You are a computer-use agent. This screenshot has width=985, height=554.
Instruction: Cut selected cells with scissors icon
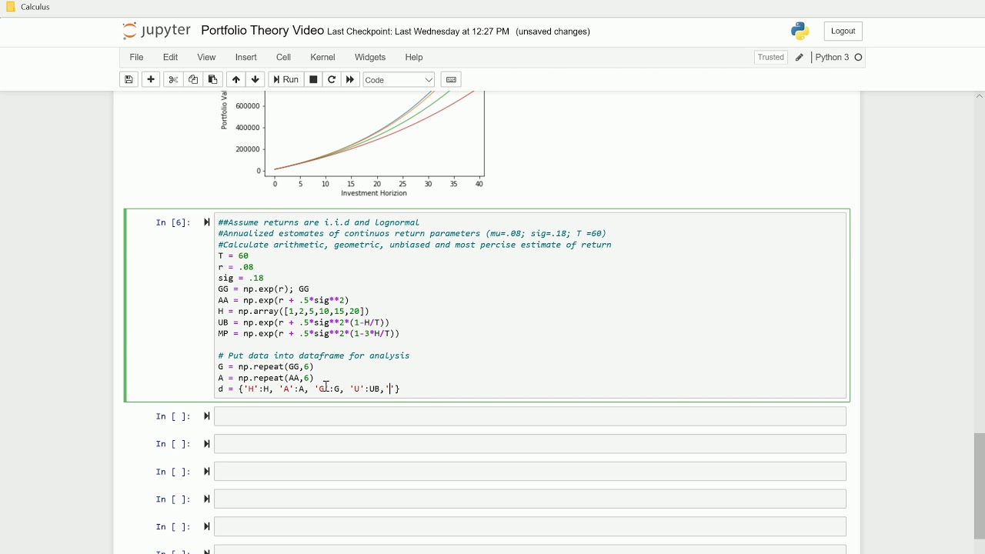click(x=173, y=79)
